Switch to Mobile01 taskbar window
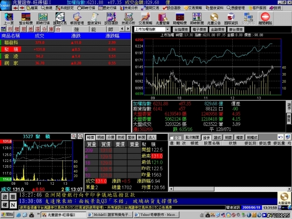 110,215
